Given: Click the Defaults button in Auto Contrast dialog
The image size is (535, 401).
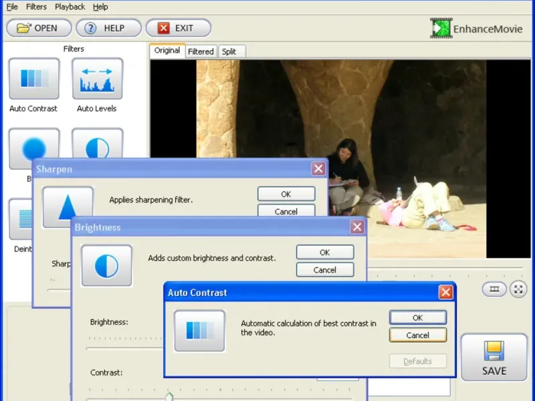Looking at the screenshot, I should click(417, 361).
